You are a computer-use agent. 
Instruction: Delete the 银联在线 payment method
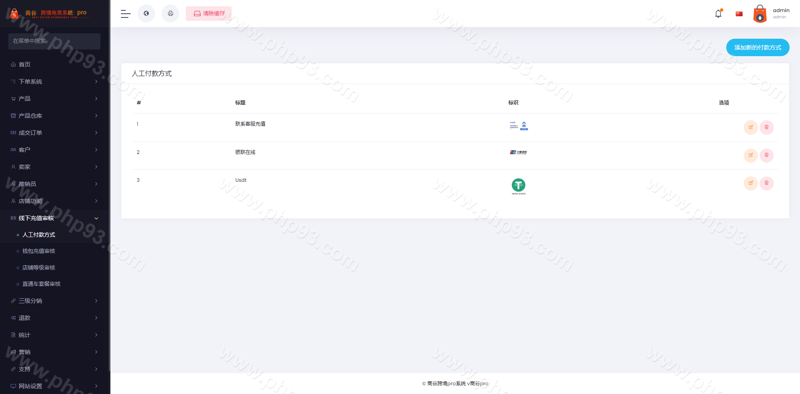[x=766, y=155]
